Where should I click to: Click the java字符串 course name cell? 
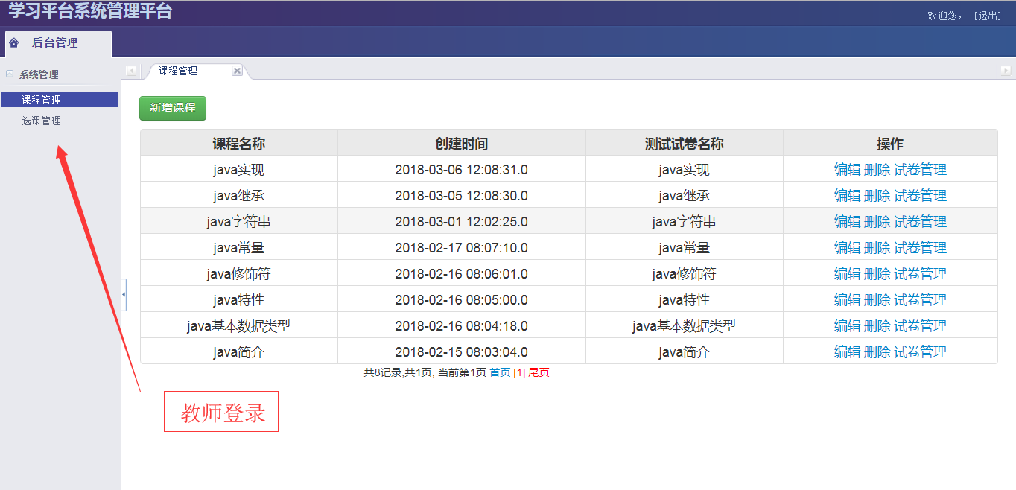coord(239,222)
